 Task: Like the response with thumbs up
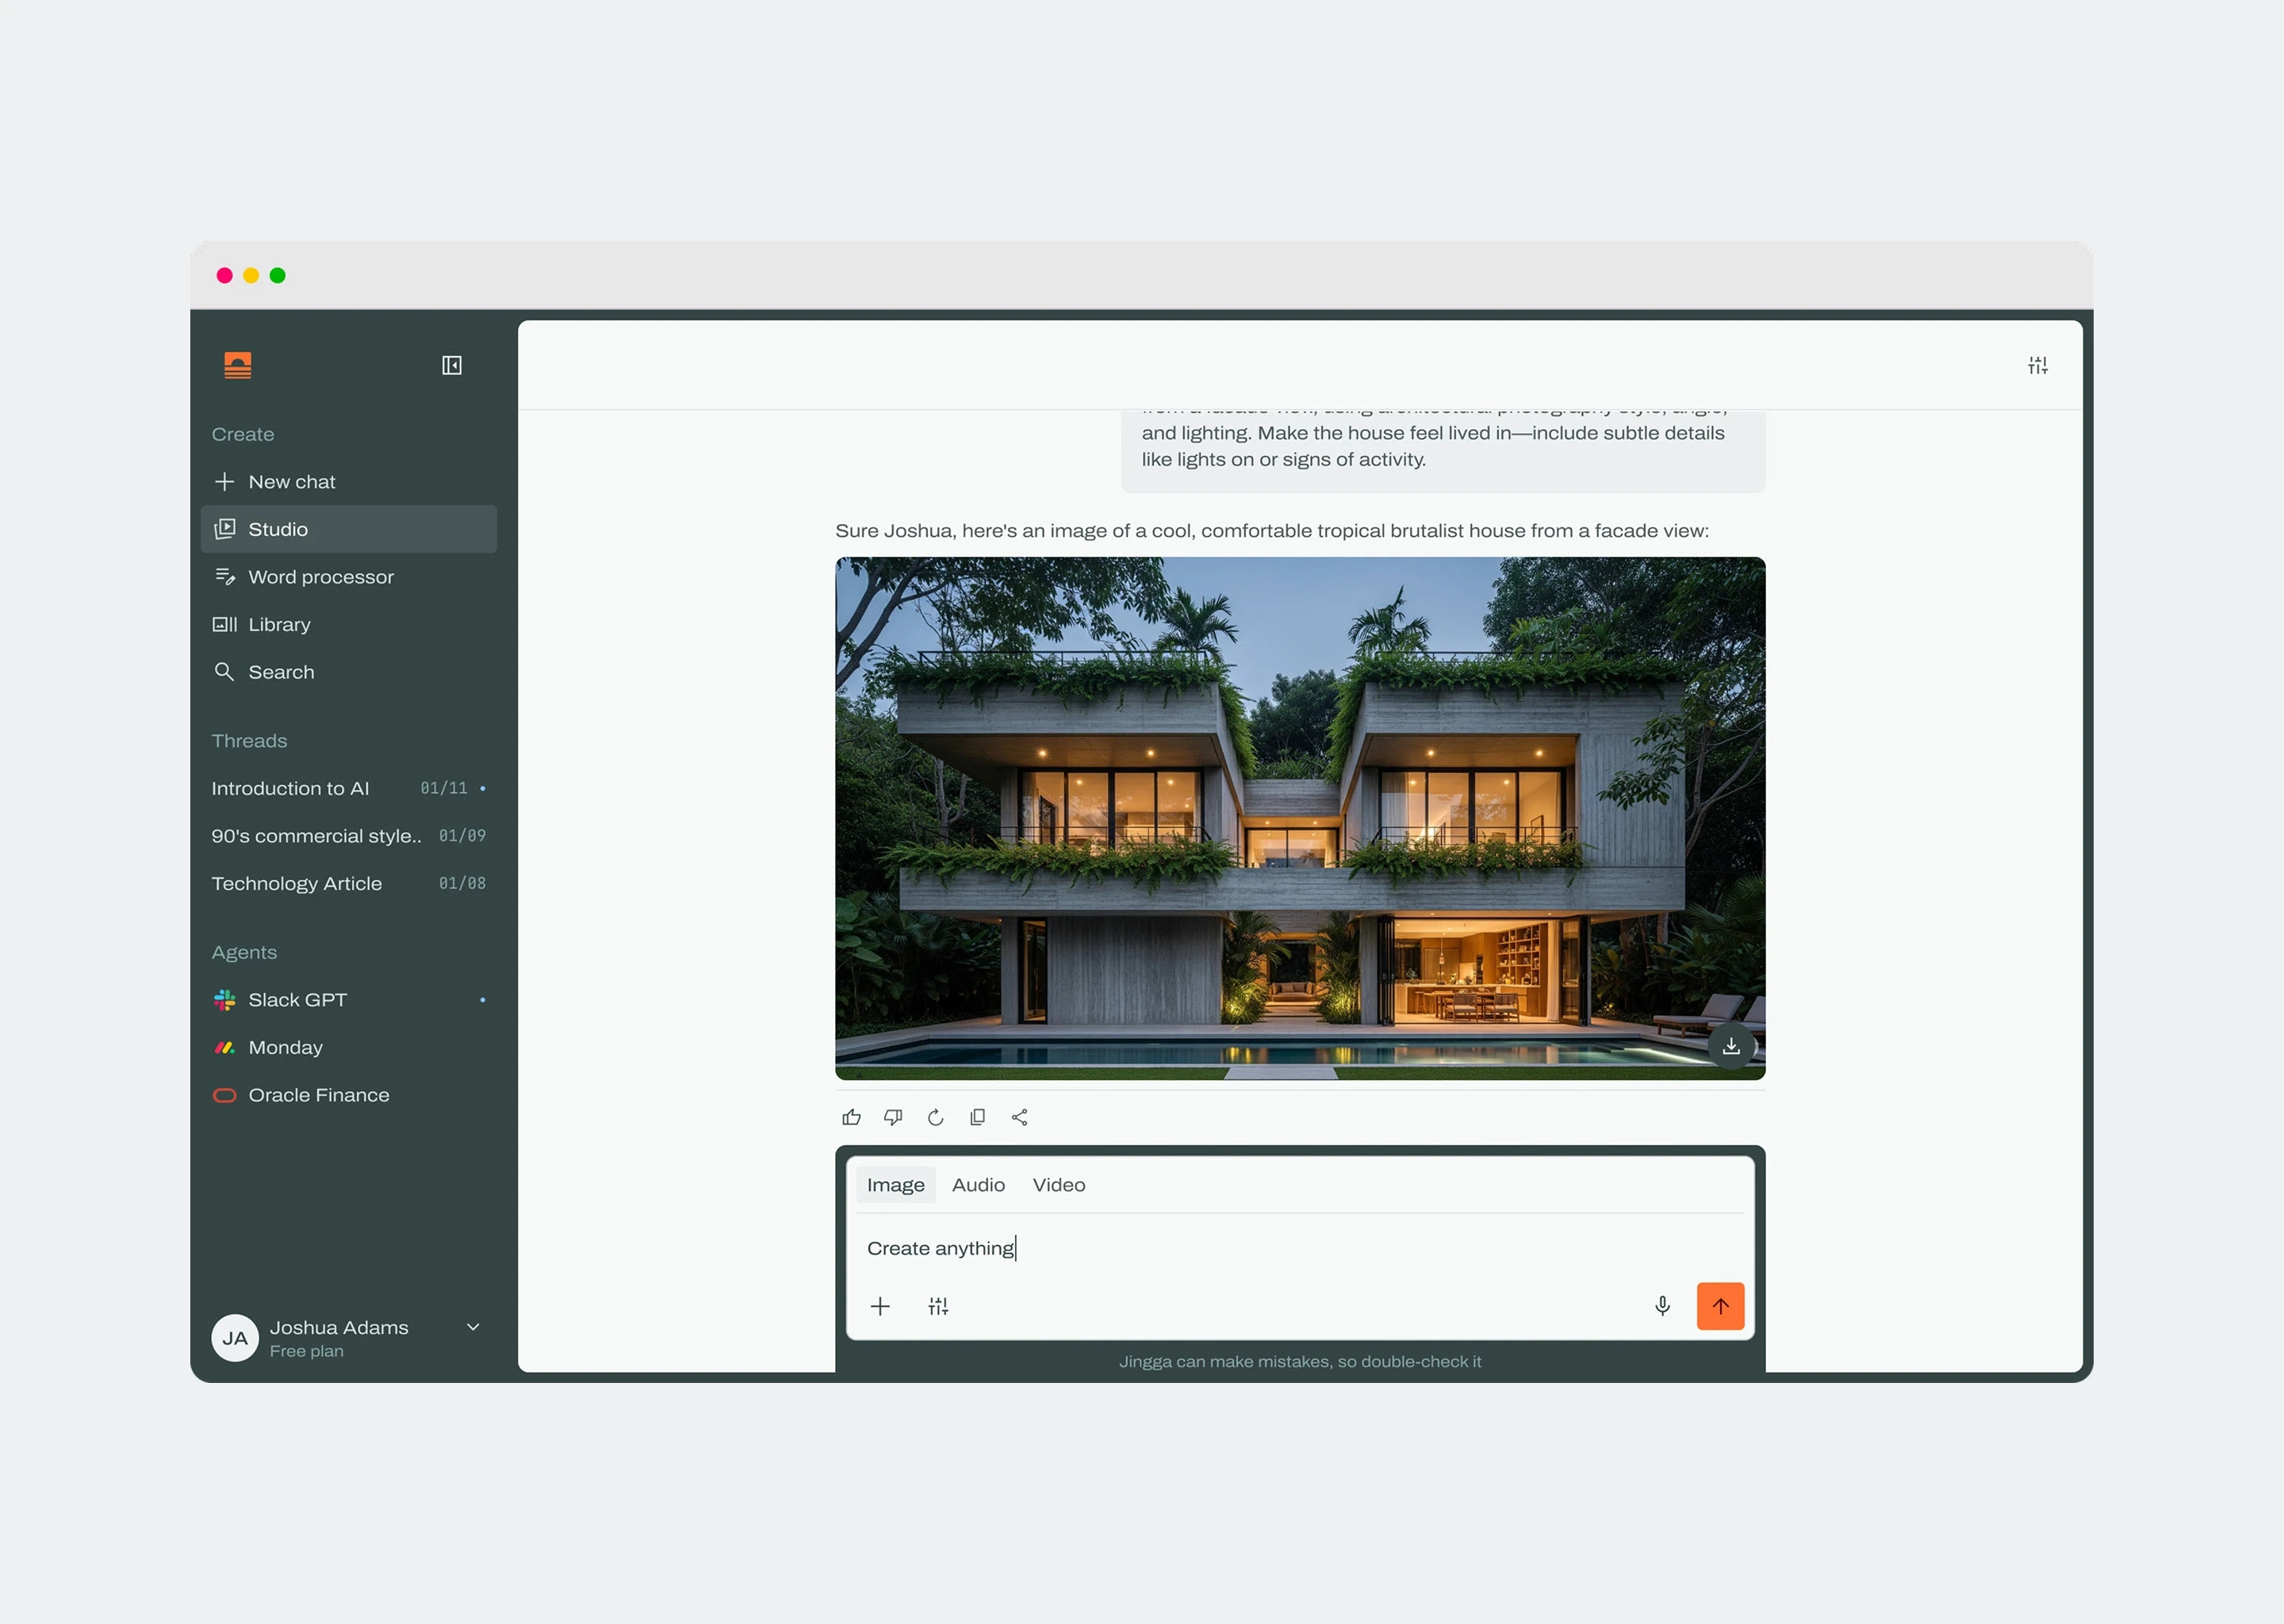tap(851, 1117)
